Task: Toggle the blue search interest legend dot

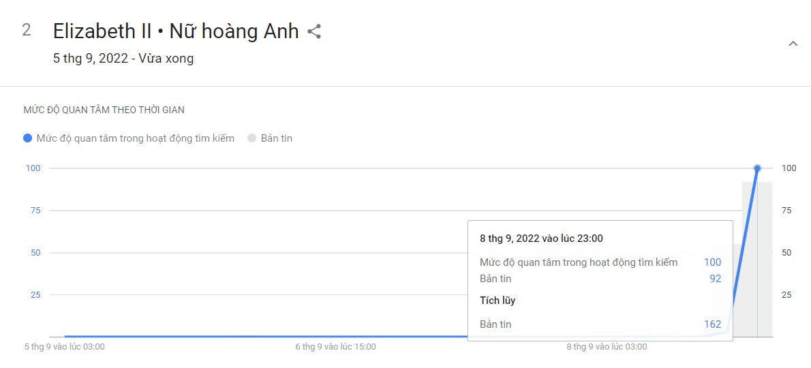Action: pos(28,138)
